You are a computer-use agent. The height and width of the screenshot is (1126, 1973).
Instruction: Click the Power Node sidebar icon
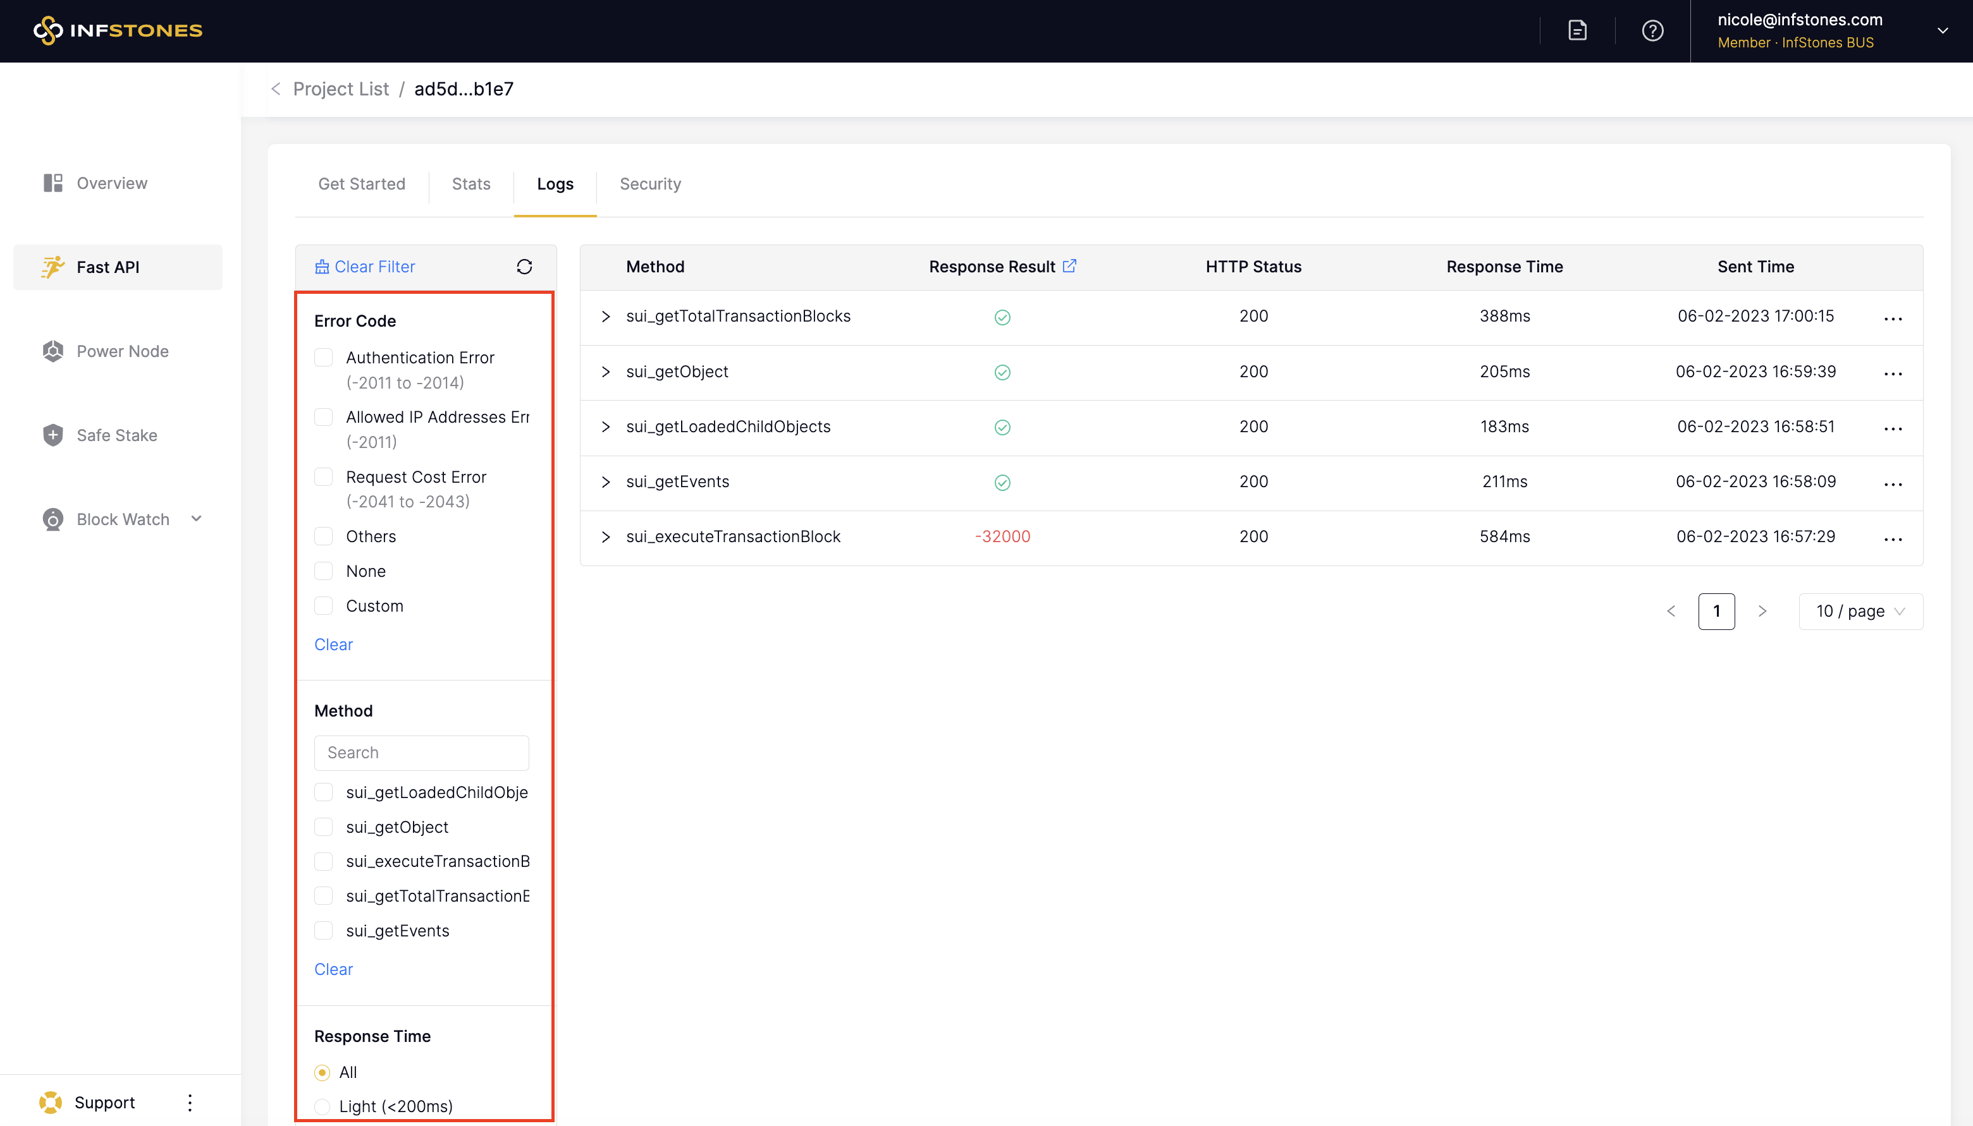52,351
